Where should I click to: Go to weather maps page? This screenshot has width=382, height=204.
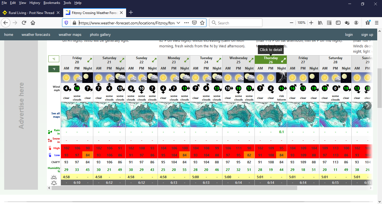[70, 35]
